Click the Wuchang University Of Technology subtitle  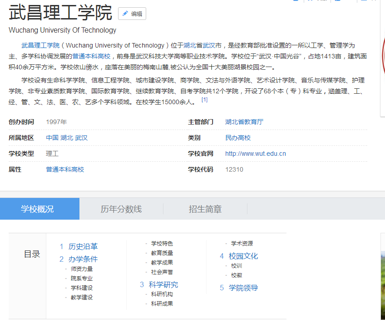pyautogui.click(x=62, y=30)
